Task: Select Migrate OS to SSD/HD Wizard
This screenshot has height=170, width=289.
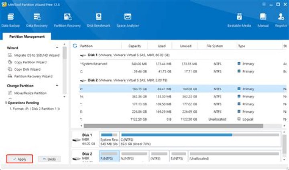Action: coord(34,55)
